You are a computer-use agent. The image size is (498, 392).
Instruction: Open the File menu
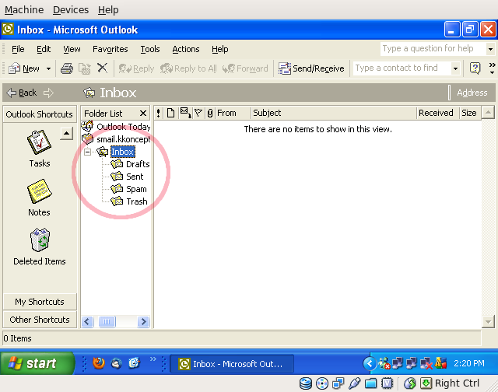pyautogui.click(x=18, y=49)
